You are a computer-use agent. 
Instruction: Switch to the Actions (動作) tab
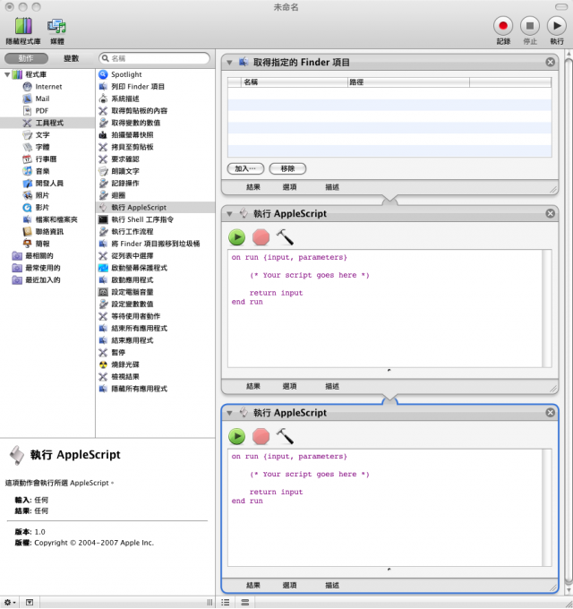[x=26, y=58]
